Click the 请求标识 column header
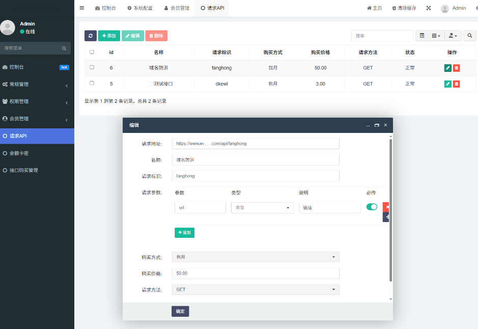 221,52
